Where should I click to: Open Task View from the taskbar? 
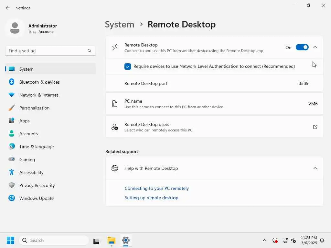pyautogui.click(x=97, y=240)
